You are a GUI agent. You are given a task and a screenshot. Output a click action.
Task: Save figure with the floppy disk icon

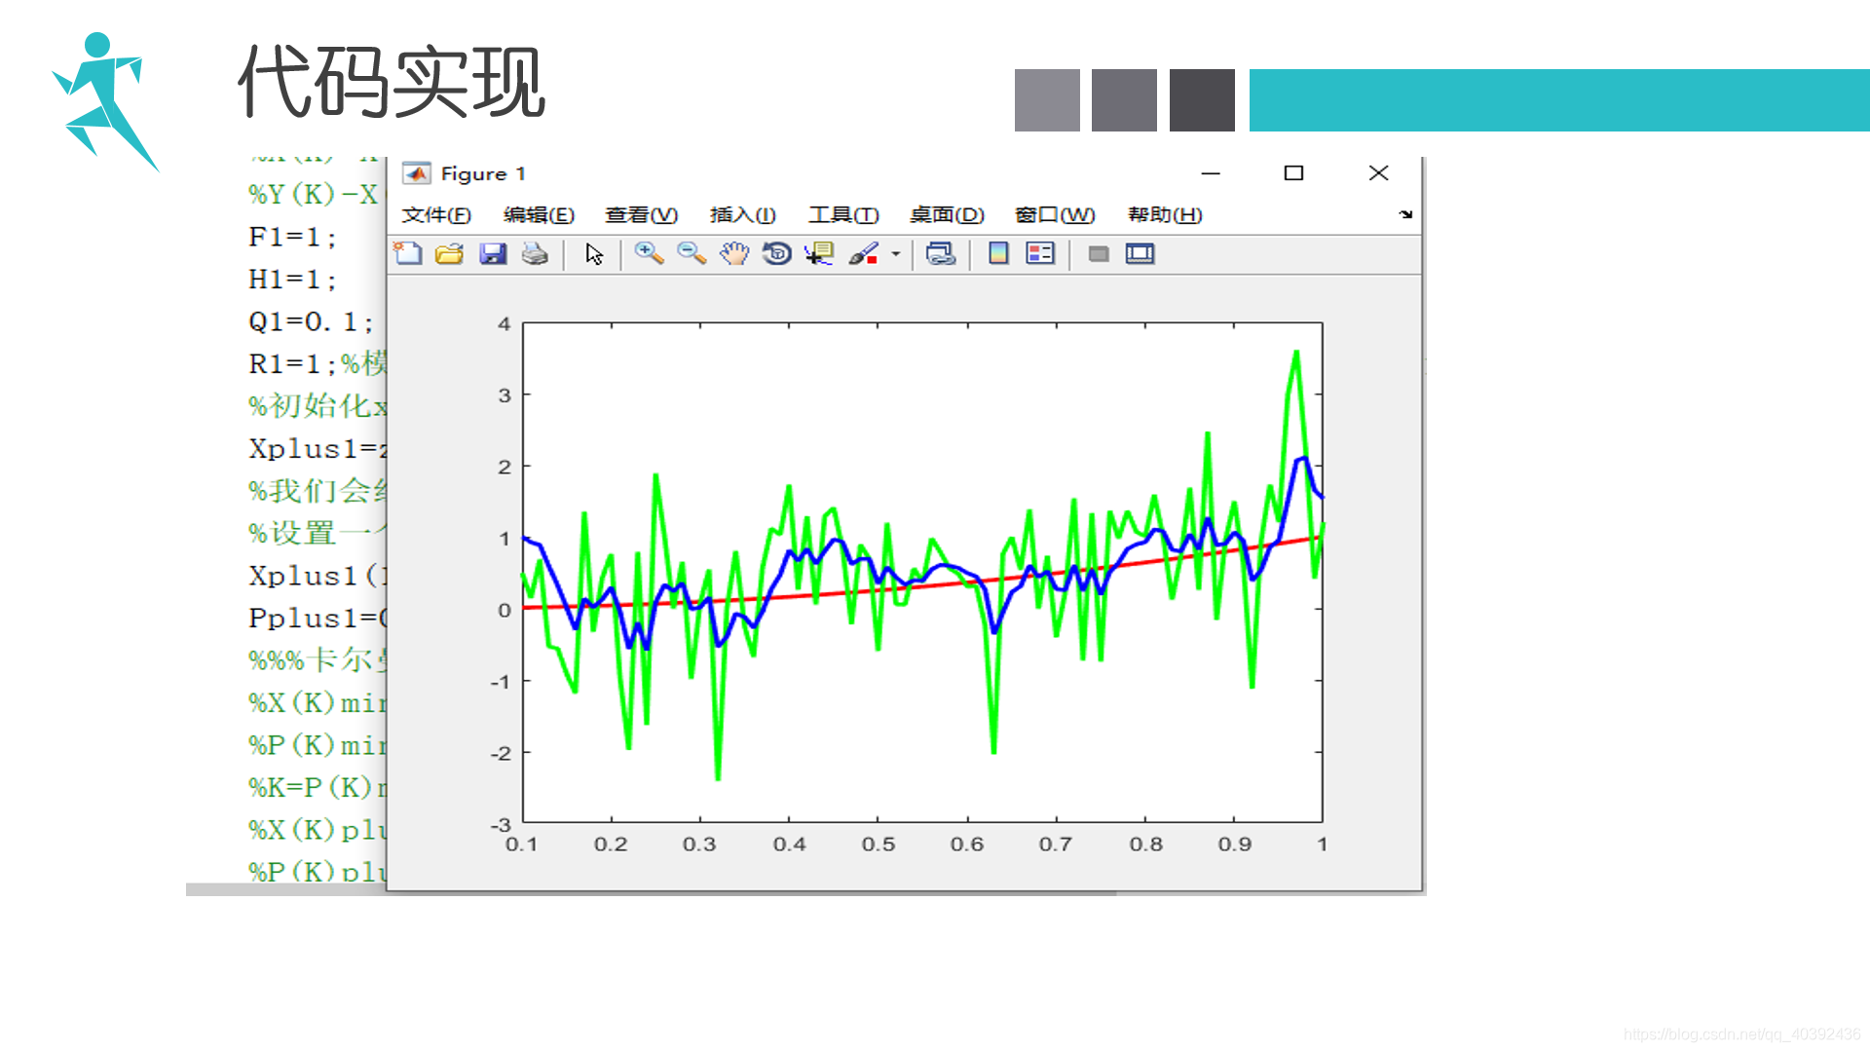pos(493,254)
